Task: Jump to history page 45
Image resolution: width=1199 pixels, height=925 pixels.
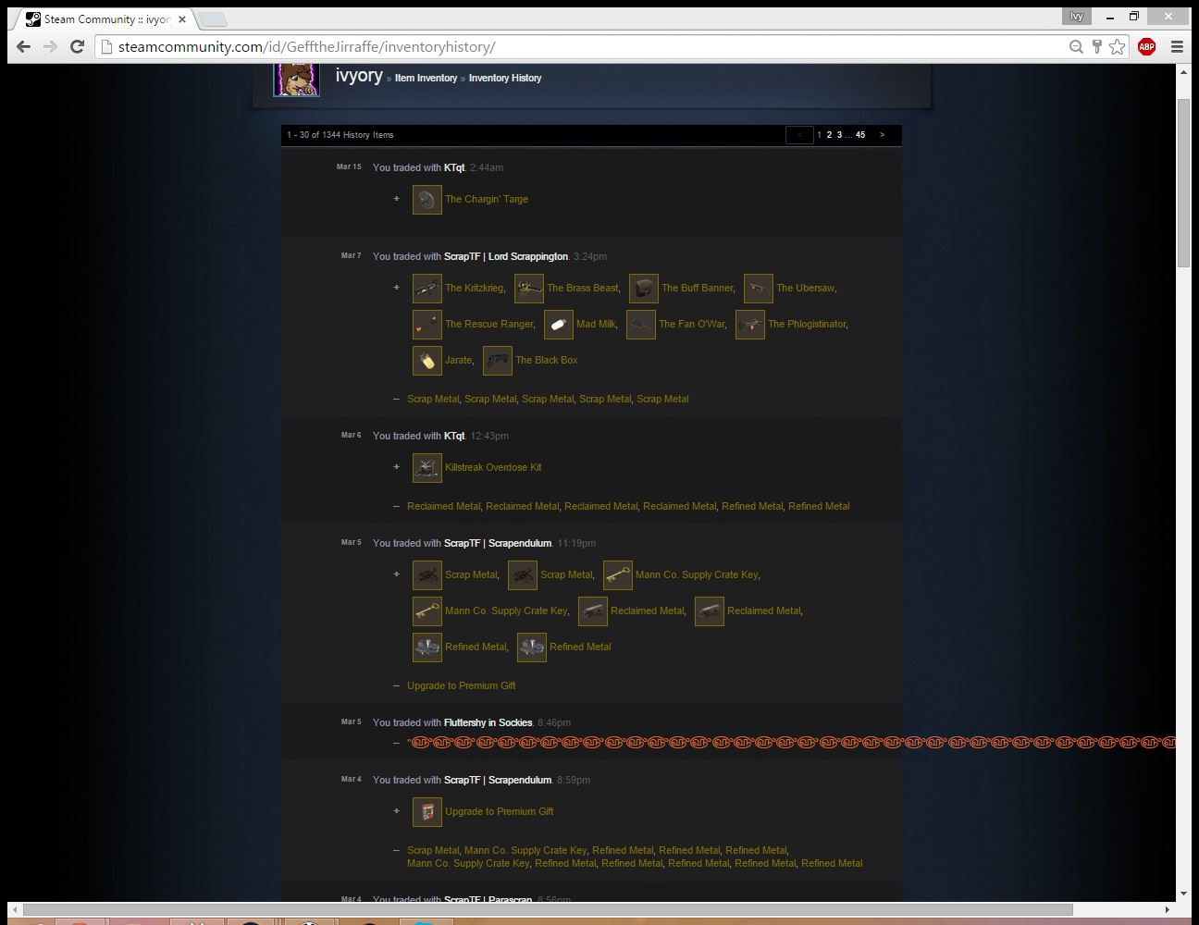Action: click(860, 135)
